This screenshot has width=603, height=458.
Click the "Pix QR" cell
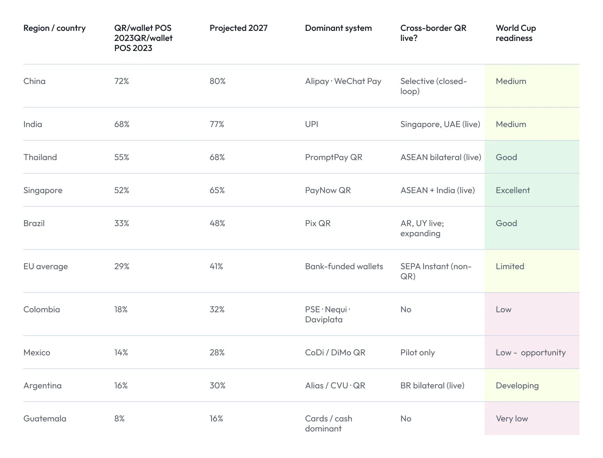click(x=318, y=223)
